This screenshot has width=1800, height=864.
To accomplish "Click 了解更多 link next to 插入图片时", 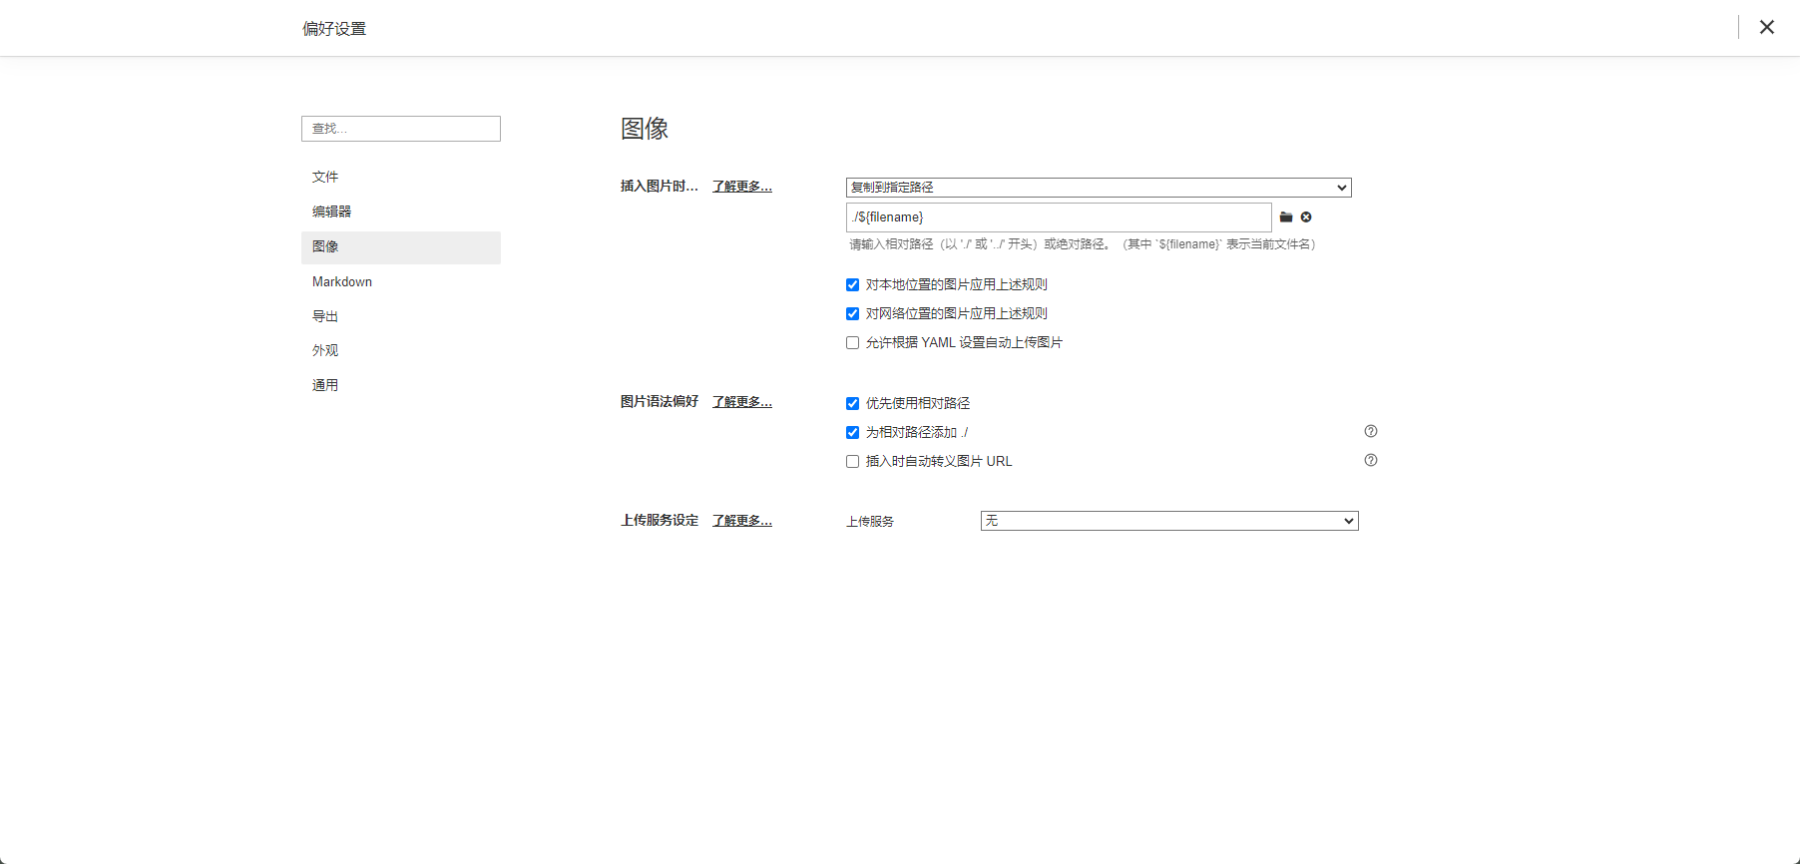I will click(741, 187).
